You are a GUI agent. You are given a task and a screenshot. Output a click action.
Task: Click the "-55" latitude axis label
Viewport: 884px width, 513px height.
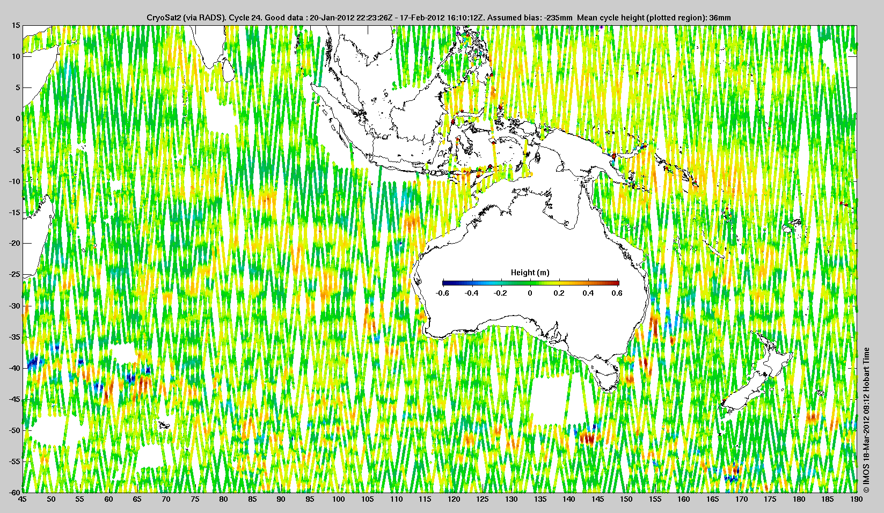point(15,461)
